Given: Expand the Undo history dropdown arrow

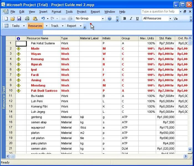Looking at the screenshot, I should [48, 19].
